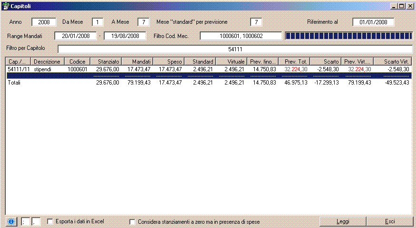The width and height of the screenshot is (416, 228).
Task: Select the Filtro Cod. Mec. field
Action: [x=241, y=36]
